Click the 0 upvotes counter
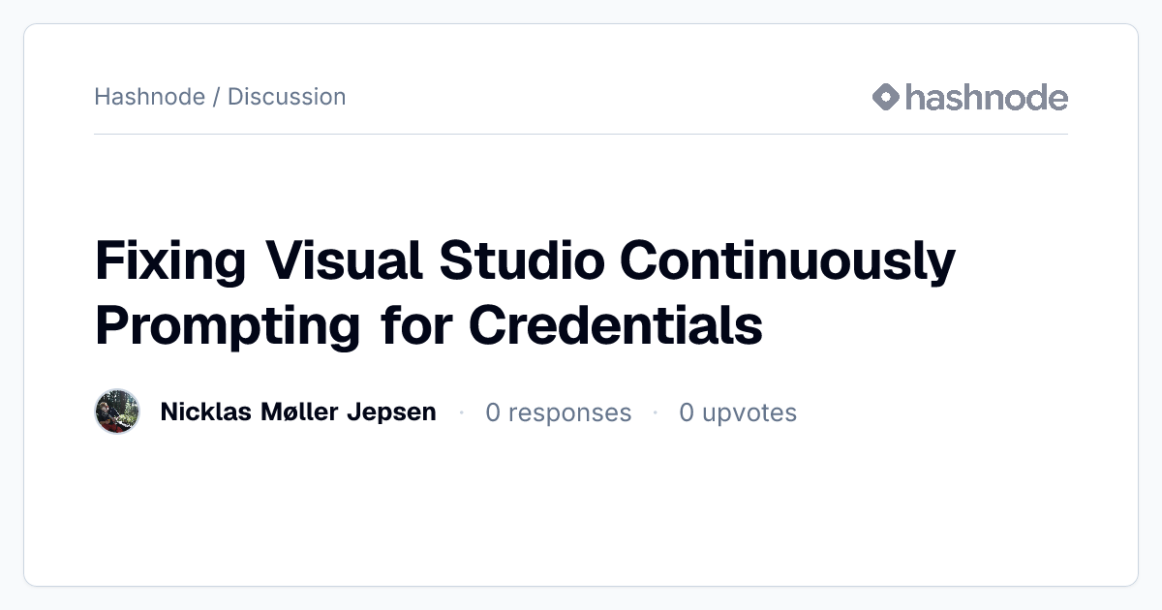The width and height of the screenshot is (1162, 610). [x=738, y=413]
